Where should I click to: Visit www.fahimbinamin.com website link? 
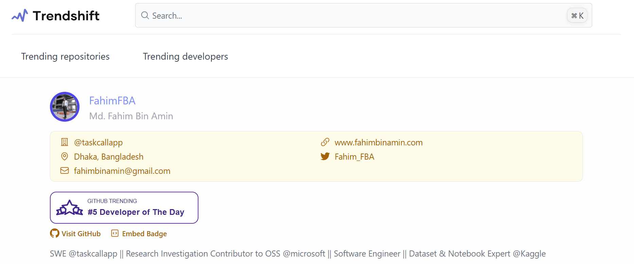(x=378, y=142)
